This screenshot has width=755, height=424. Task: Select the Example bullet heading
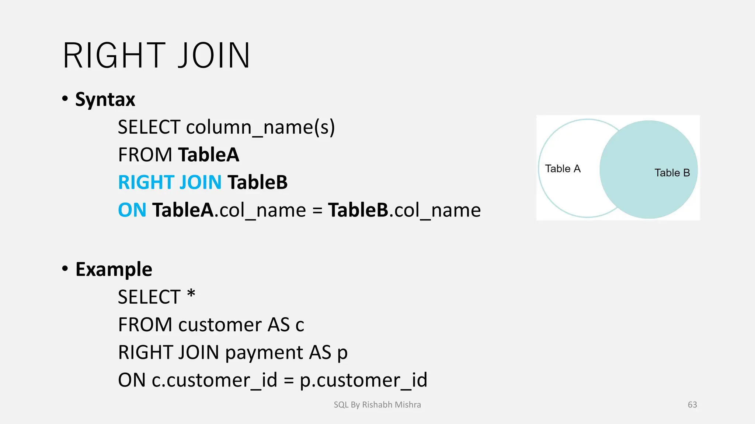(114, 269)
